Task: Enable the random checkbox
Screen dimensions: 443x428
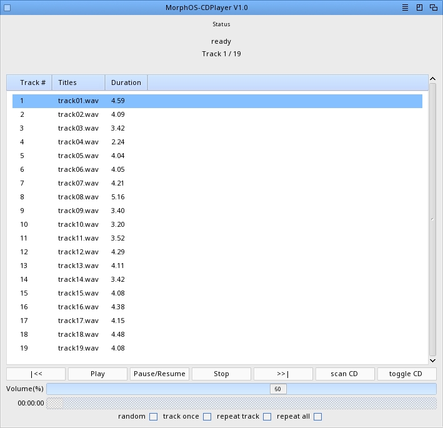Action: point(154,417)
